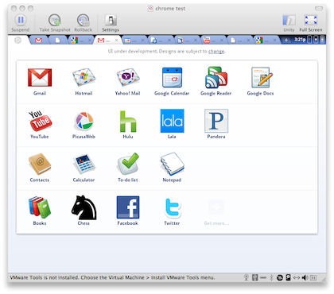This screenshot has width=334, height=294.
Task: Open the Gmail app icon
Action: point(40,77)
